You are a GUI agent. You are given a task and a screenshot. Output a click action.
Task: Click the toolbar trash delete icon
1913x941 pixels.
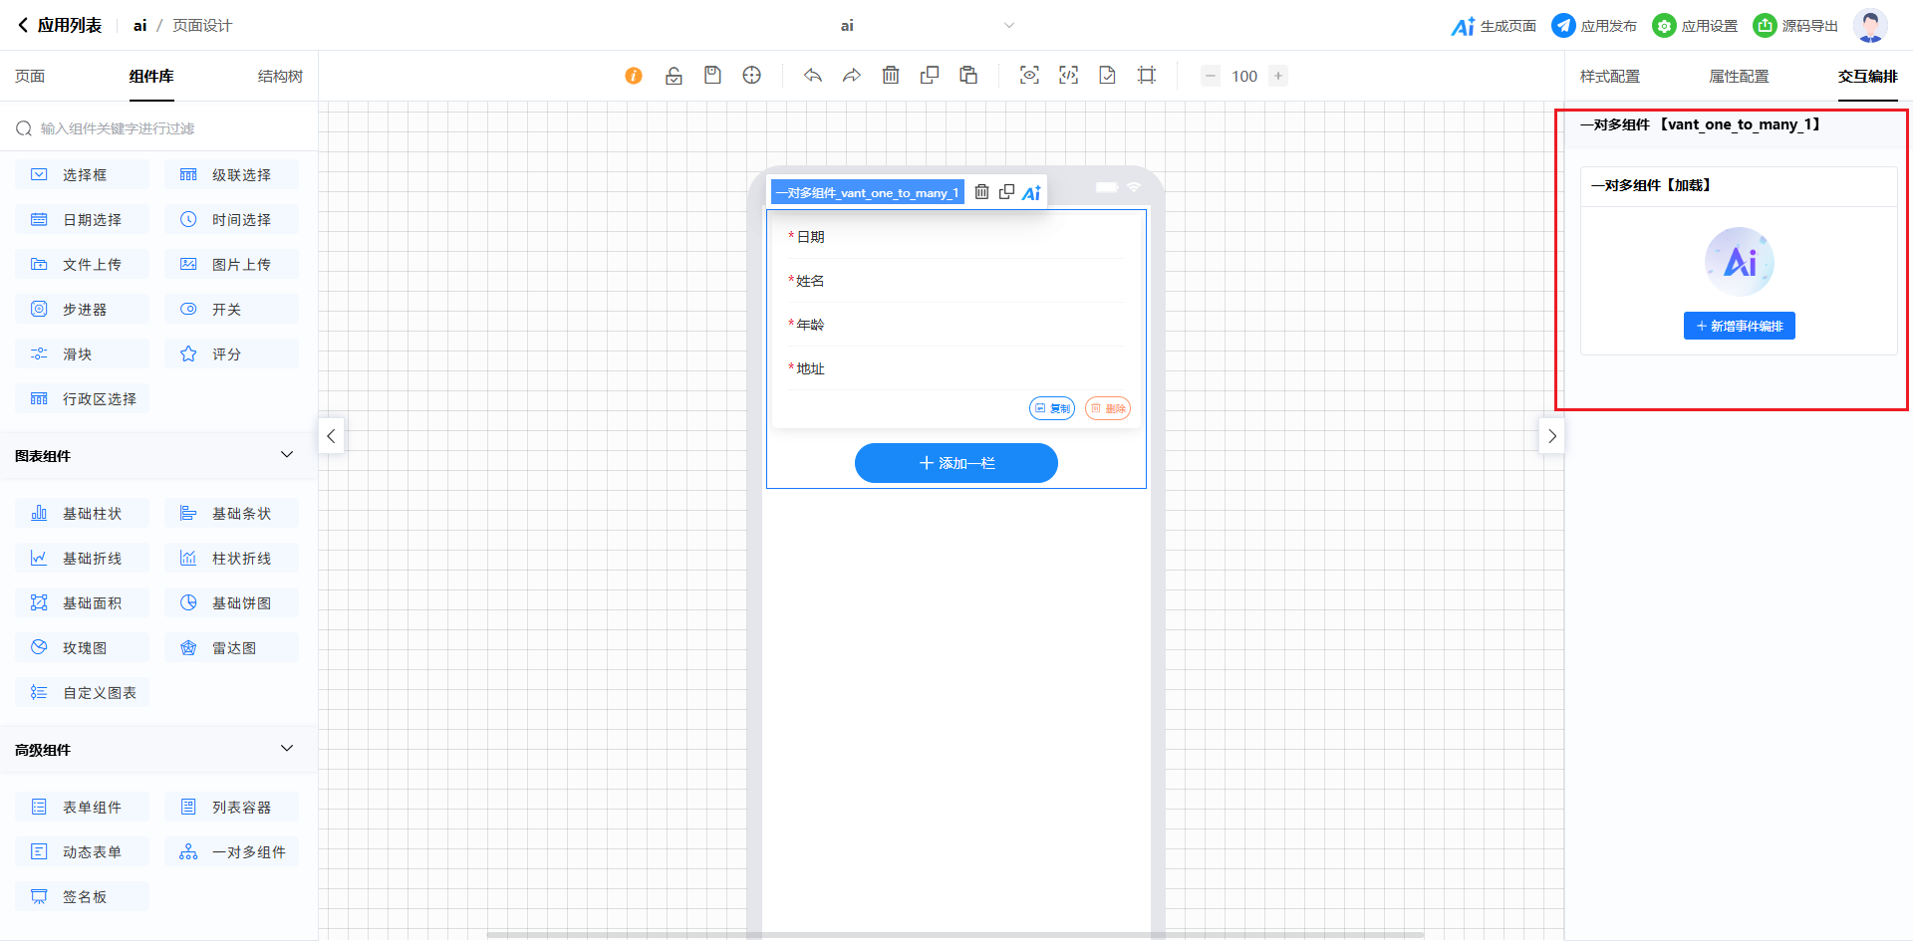point(891,76)
